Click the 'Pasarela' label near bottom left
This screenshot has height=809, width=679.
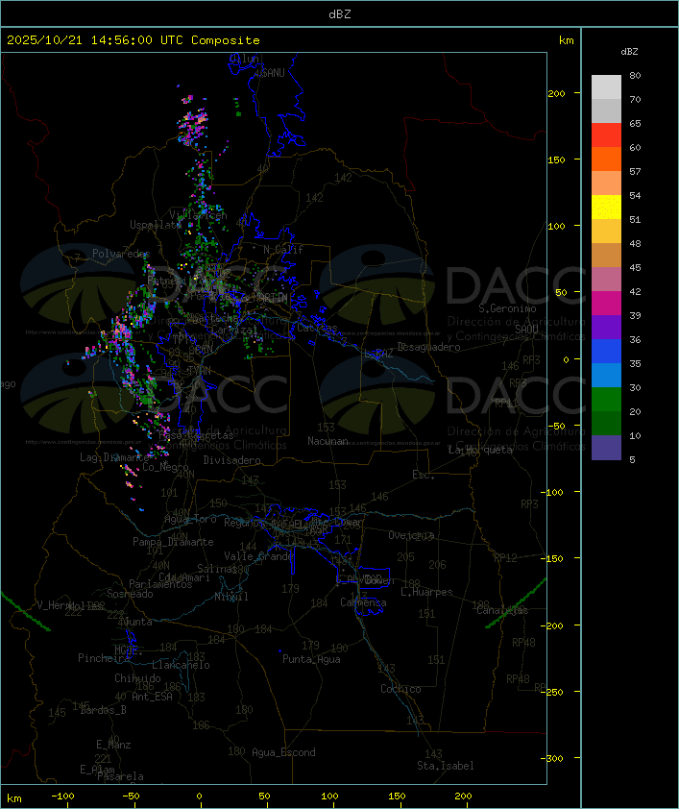click(120, 776)
